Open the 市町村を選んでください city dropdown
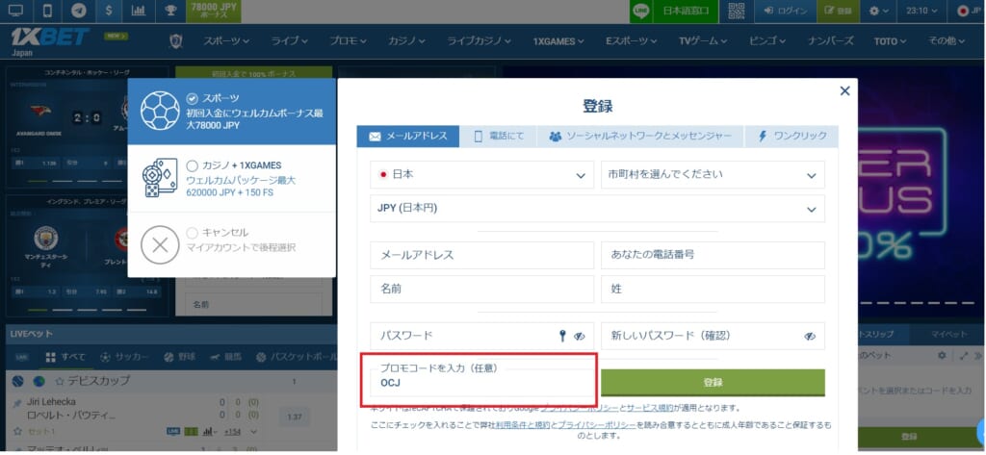986x455 pixels. (713, 175)
